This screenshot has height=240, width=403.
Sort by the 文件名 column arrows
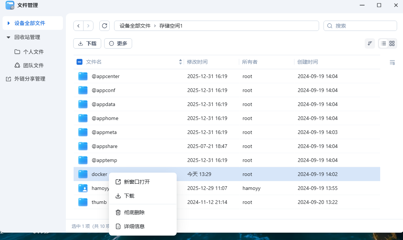180,62
